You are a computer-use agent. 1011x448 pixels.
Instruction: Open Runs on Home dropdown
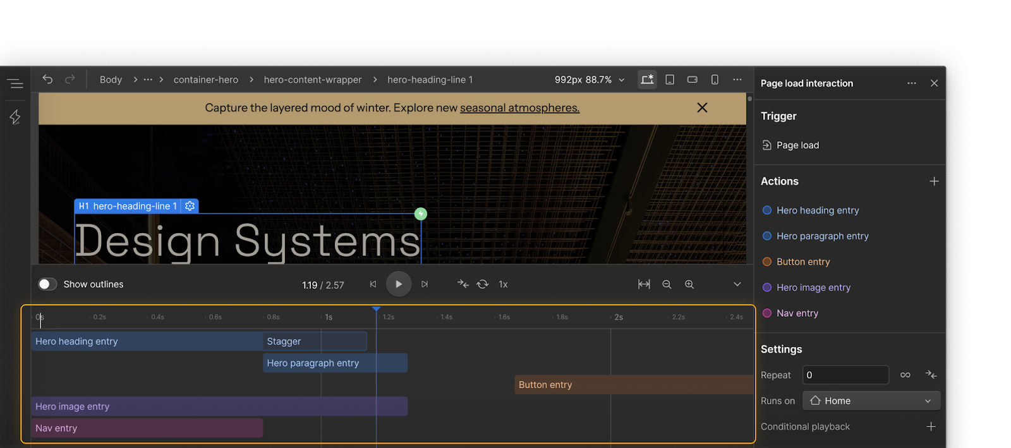pos(871,401)
